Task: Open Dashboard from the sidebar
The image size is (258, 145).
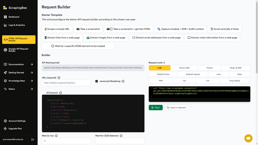Action: (x=14, y=17)
